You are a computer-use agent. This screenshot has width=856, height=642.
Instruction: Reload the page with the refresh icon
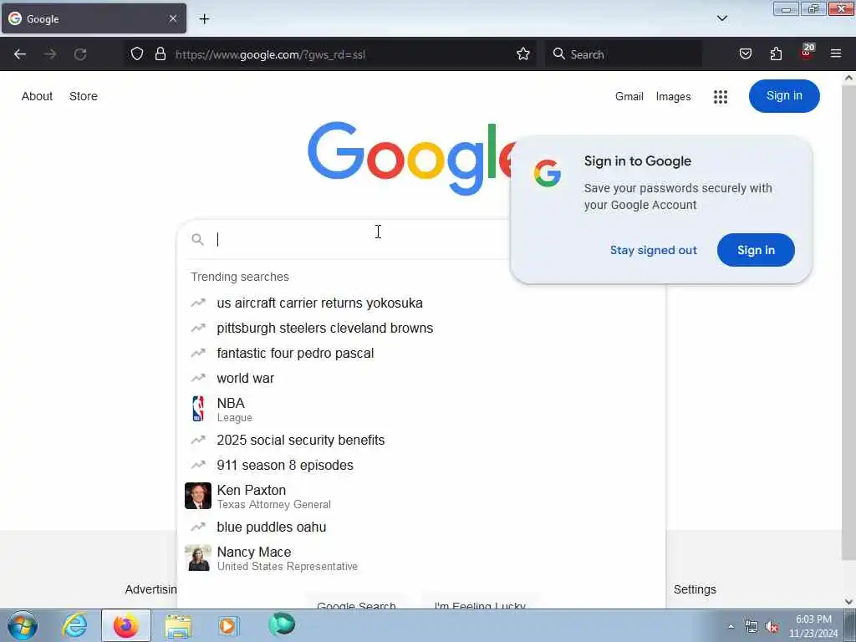tap(80, 54)
